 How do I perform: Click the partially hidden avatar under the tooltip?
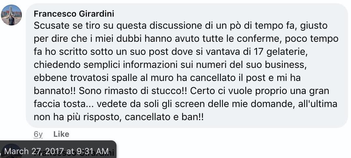pyautogui.click(x=11, y=150)
